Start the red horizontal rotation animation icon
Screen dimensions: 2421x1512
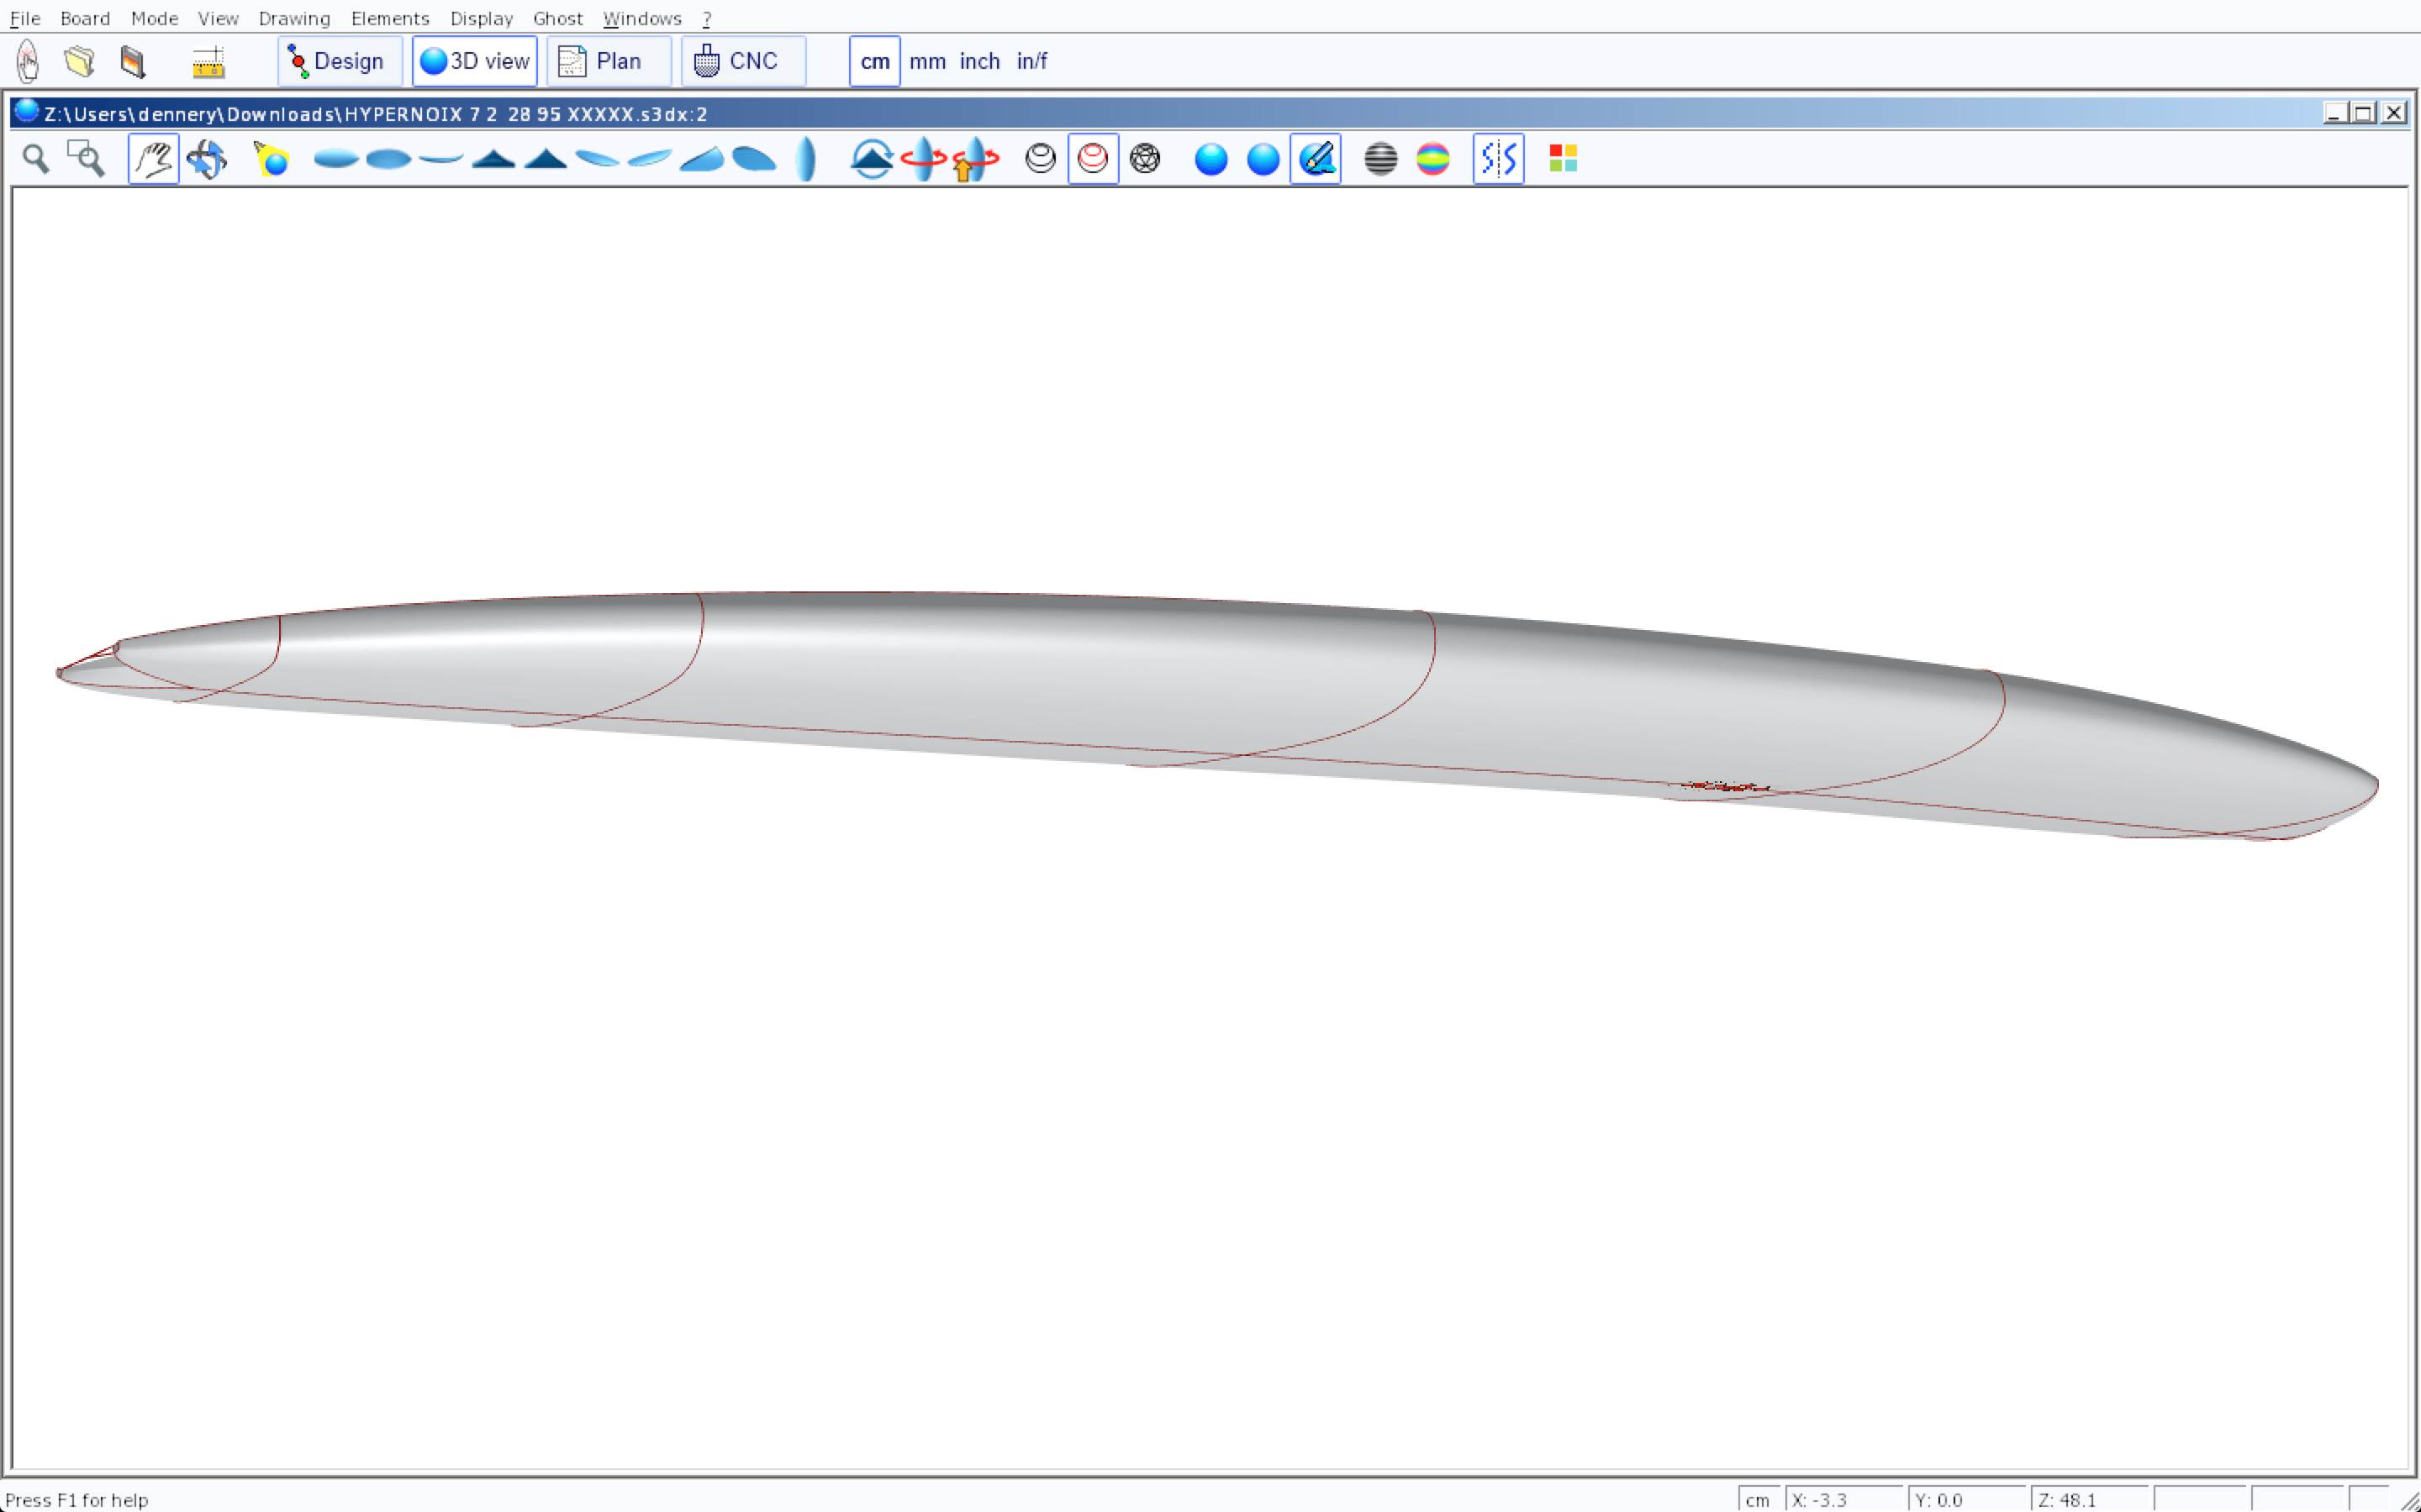click(922, 159)
